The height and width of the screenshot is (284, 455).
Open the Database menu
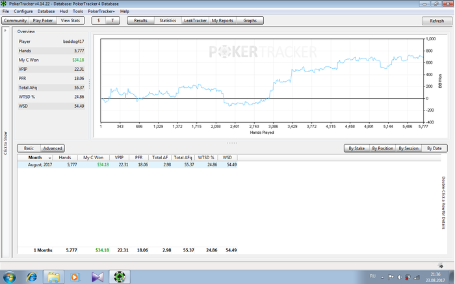(x=46, y=11)
